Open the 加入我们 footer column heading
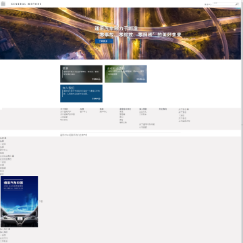 [x=143, y=109]
